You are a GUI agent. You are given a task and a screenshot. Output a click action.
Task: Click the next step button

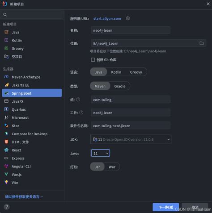coord(166,207)
